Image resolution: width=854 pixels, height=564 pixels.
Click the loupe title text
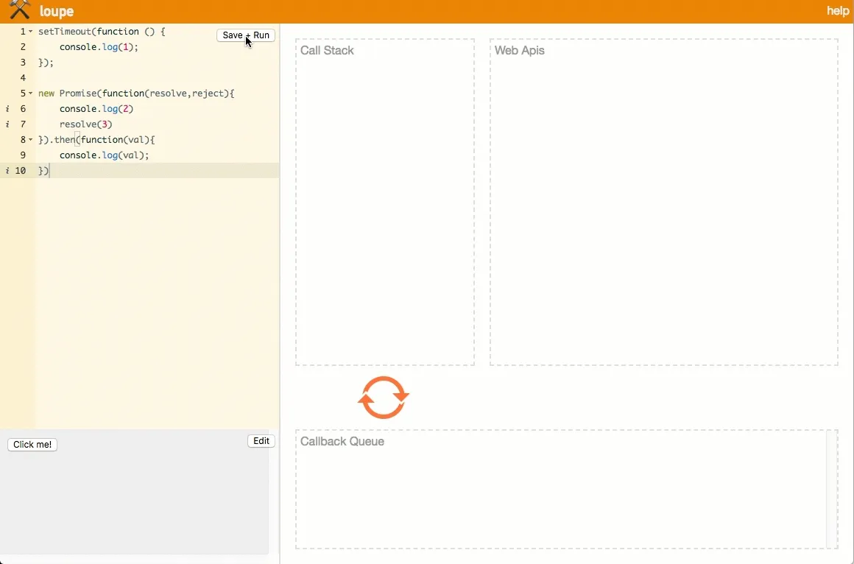57,12
